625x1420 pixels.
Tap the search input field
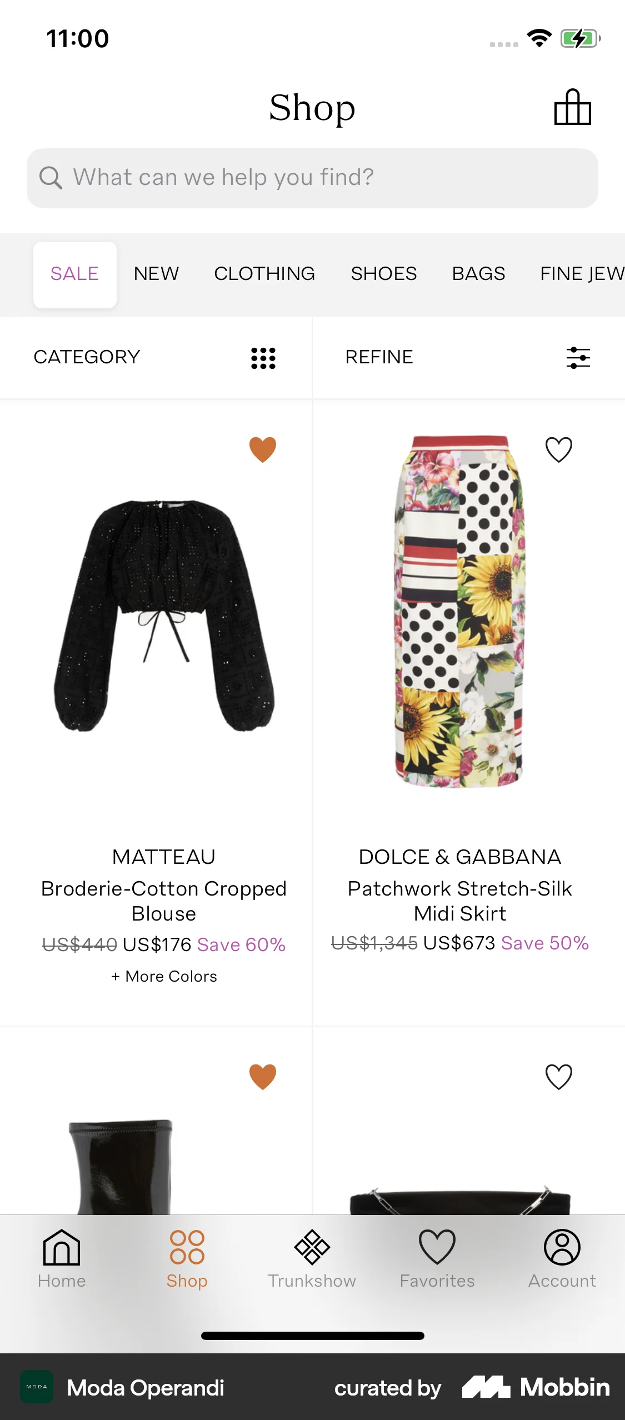312,178
